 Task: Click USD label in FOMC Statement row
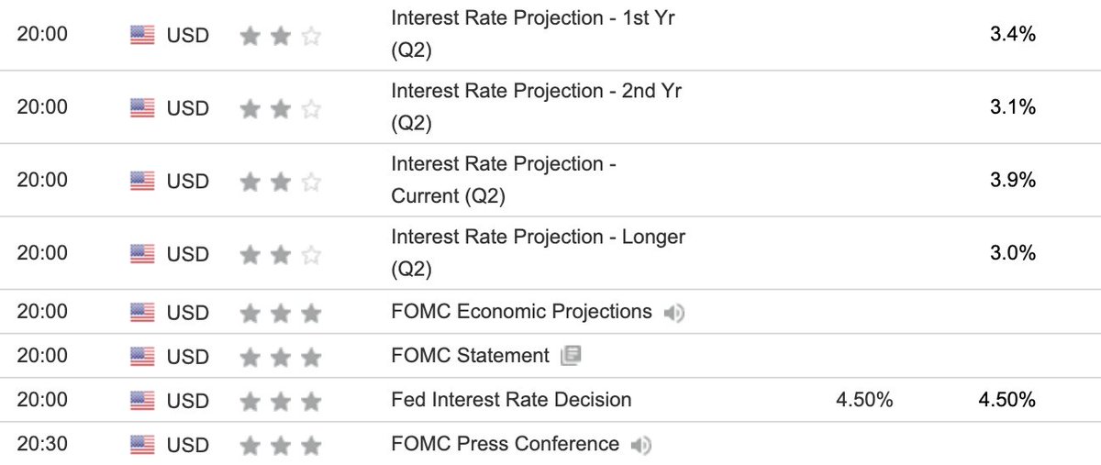tap(187, 356)
